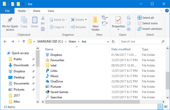Screen dimensions: 170x110
Task: Navigate to SAMSUNG SSD (C:) breadcrumb
Action: click(50, 41)
